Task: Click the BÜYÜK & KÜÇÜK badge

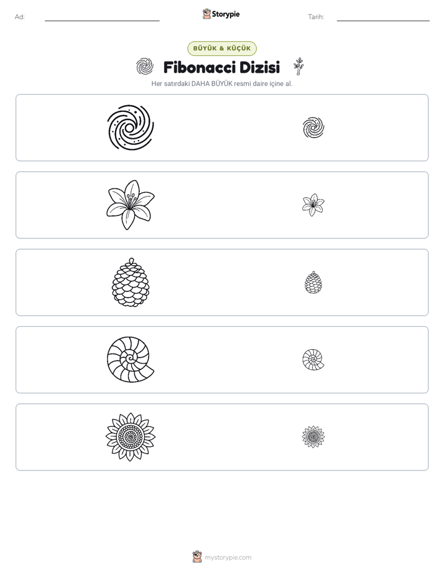Action: click(x=222, y=49)
